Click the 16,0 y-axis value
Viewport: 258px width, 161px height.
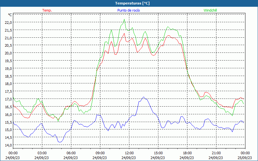pyautogui.click(x=8, y=115)
